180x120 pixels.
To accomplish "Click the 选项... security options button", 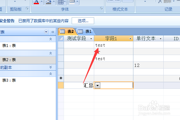I will point(83,21).
